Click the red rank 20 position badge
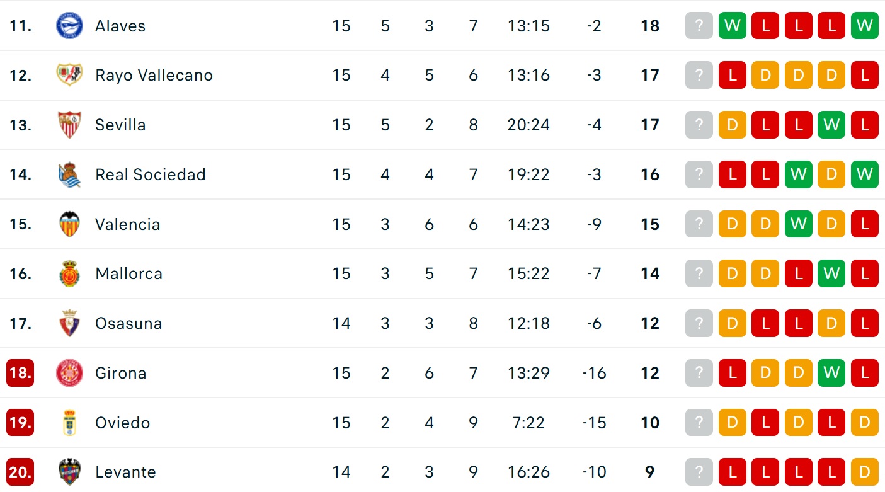The image size is (885, 492). coord(20,472)
